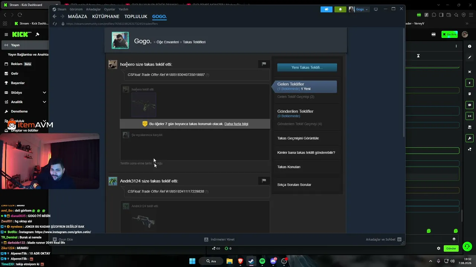
Task: Open the item thumbnail offered by Andrk3124
Action: [144, 221]
